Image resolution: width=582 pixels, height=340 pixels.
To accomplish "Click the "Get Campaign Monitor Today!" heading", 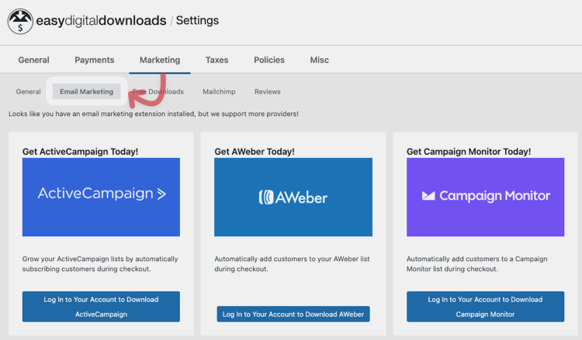I will [469, 152].
